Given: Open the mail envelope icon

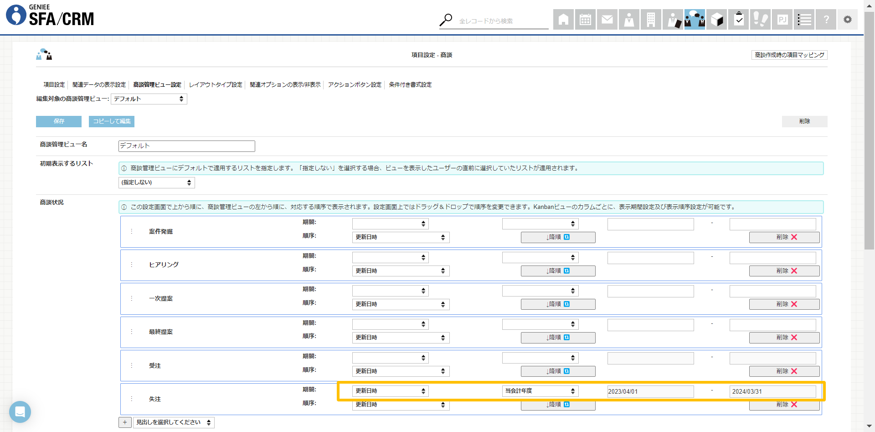Looking at the screenshot, I should (607, 20).
